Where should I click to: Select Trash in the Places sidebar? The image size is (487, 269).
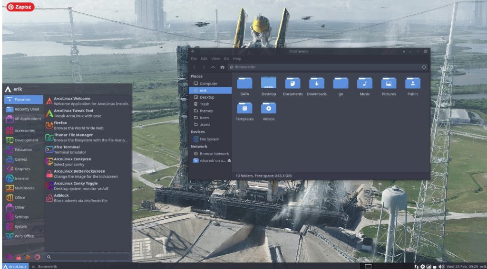coord(205,104)
